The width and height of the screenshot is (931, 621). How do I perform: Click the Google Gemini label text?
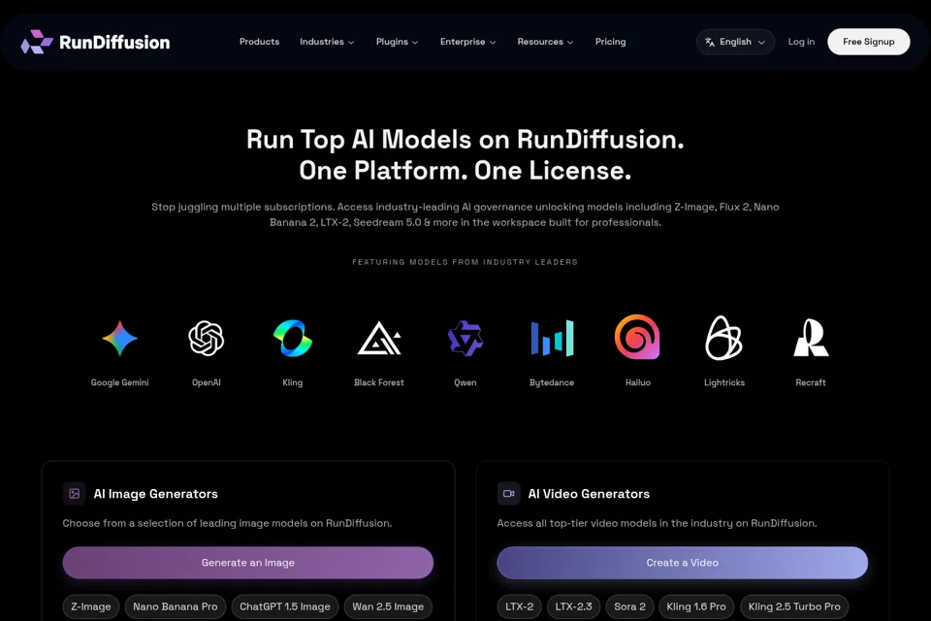(x=120, y=382)
